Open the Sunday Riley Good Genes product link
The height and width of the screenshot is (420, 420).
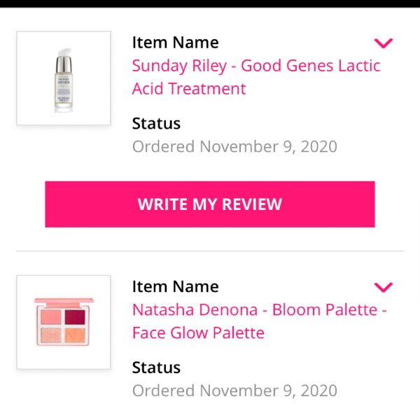click(x=256, y=77)
